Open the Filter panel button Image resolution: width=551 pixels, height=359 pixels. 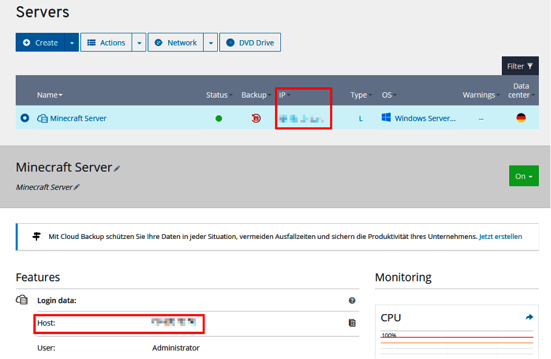[x=519, y=66]
